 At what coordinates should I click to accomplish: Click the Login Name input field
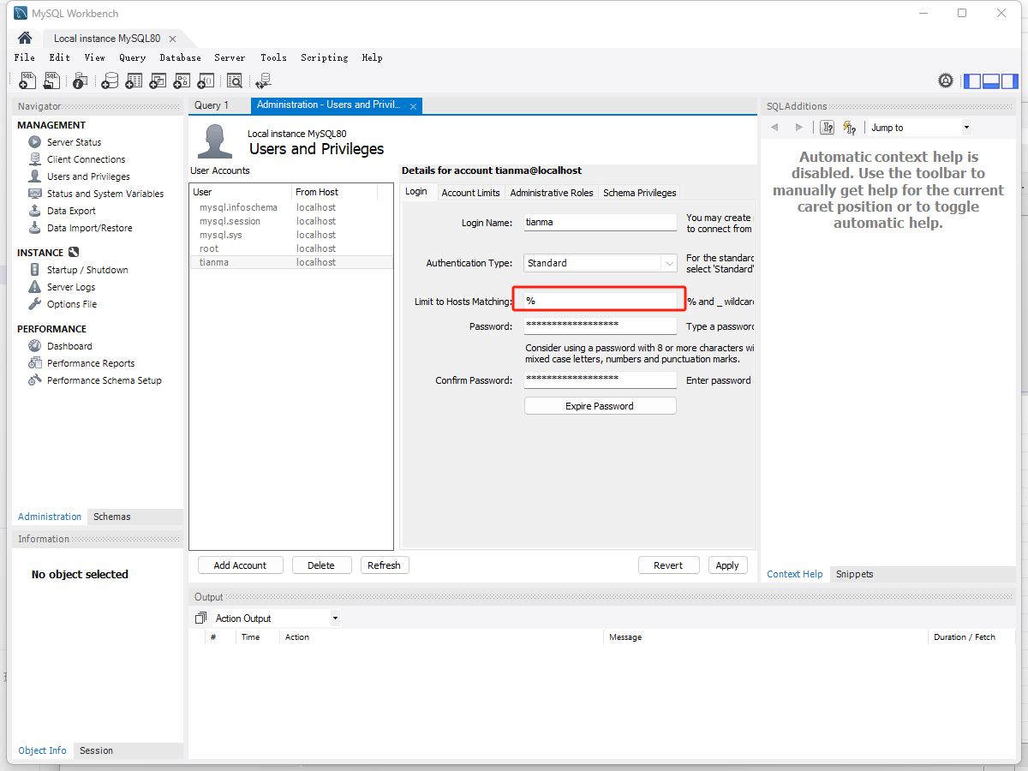pos(601,222)
